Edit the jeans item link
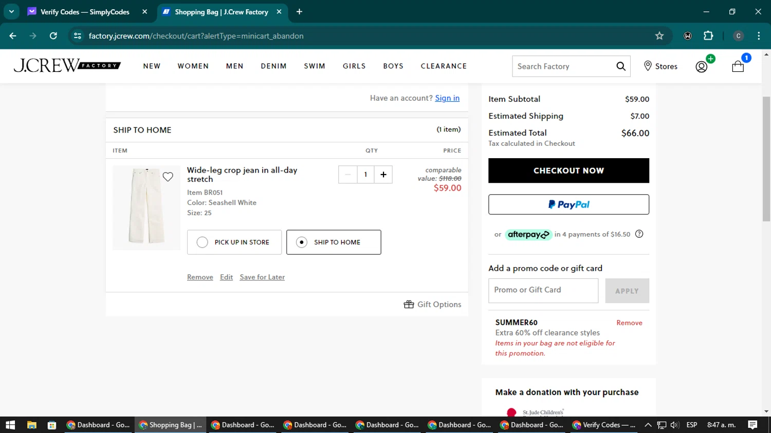 point(226,277)
